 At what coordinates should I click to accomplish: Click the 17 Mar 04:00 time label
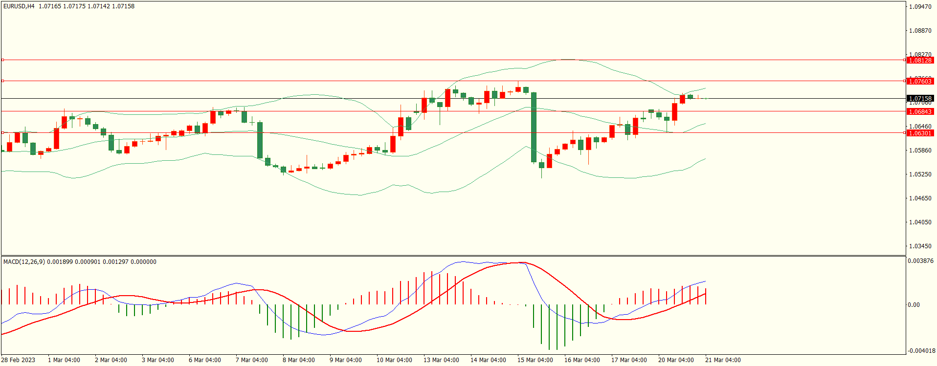coord(629,360)
